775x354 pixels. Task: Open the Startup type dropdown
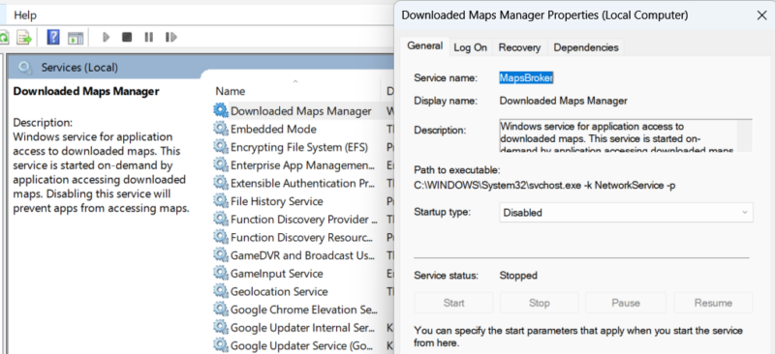[626, 212]
